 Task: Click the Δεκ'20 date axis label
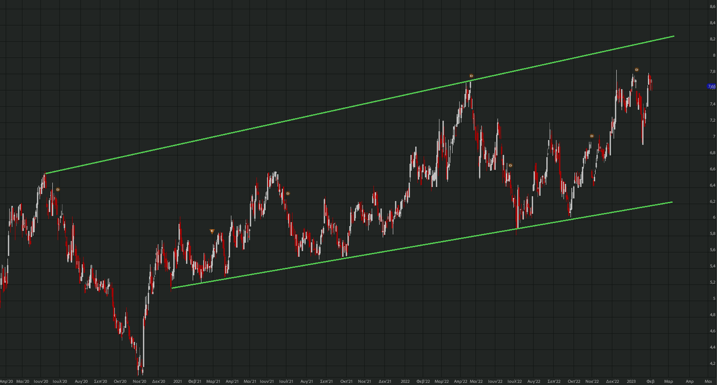pos(159,381)
